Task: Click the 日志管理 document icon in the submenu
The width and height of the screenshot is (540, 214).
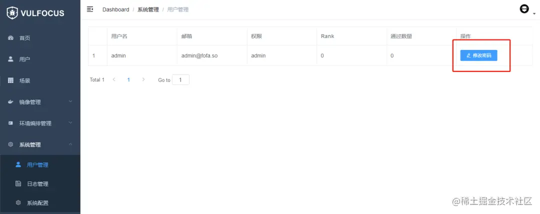Action: point(18,183)
